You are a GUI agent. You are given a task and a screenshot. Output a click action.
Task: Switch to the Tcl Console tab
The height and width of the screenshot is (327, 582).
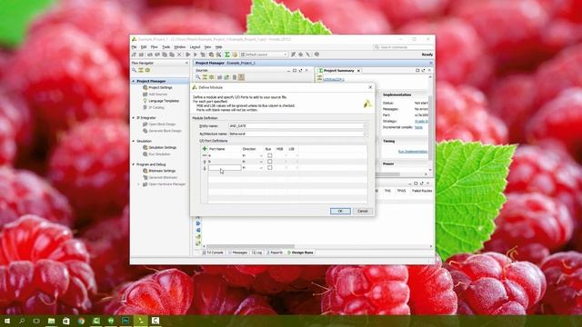coord(213,253)
